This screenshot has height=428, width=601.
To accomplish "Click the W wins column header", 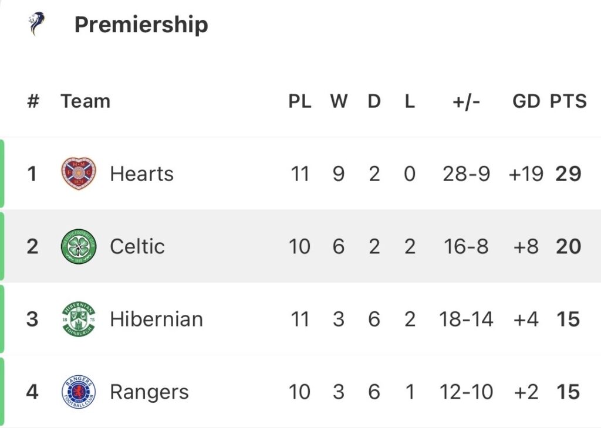I will coord(339,101).
